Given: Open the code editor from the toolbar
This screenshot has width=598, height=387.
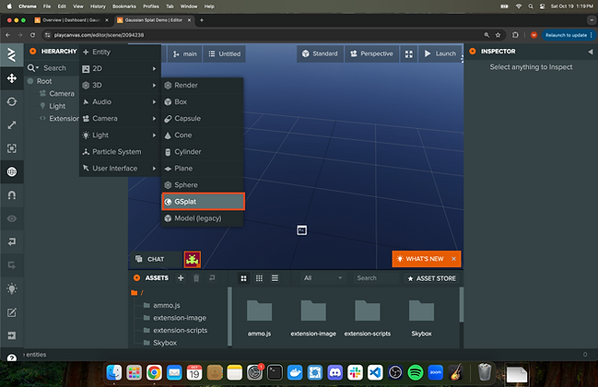Looking at the screenshot, I should tap(12, 312).
